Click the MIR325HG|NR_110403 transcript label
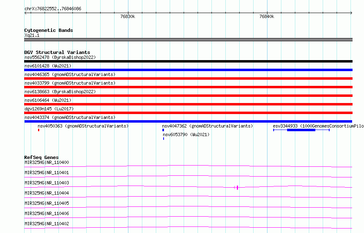364x233 pixels. pyautogui.click(x=47, y=183)
